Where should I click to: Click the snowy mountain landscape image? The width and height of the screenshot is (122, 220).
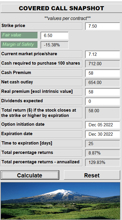pos(60,201)
